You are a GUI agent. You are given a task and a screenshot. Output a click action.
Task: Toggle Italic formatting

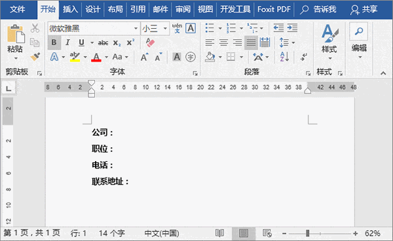pyautogui.click(x=67, y=43)
